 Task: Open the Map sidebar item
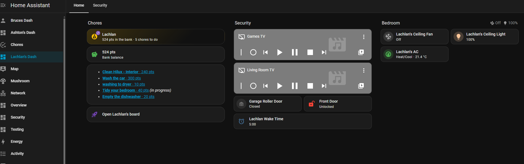[x=31, y=69]
